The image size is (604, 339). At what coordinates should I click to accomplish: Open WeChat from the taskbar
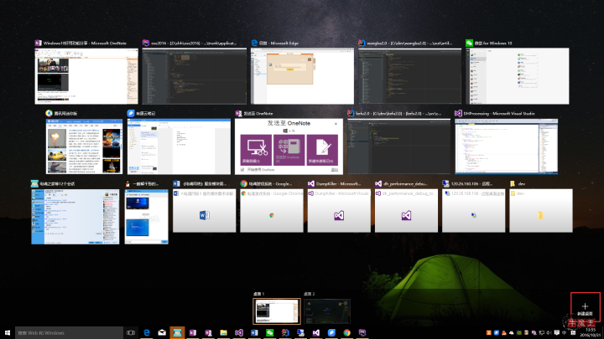269,333
